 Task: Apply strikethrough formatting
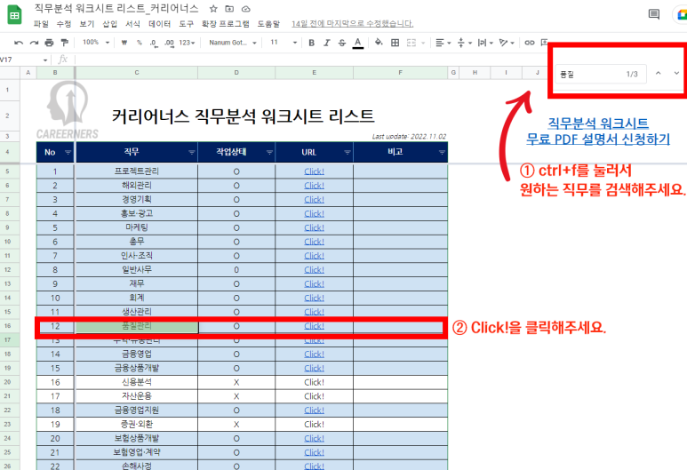(342, 43)
